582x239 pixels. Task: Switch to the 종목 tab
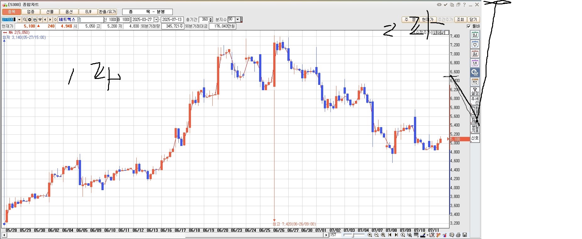click(12, 12)
